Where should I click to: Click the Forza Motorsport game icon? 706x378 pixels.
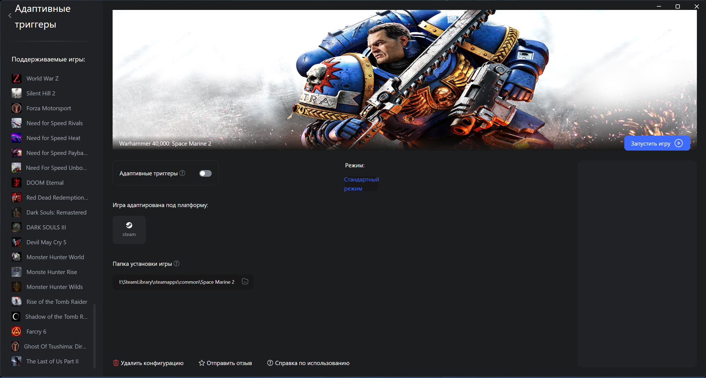pyautogui.click(x=17, y=108)
